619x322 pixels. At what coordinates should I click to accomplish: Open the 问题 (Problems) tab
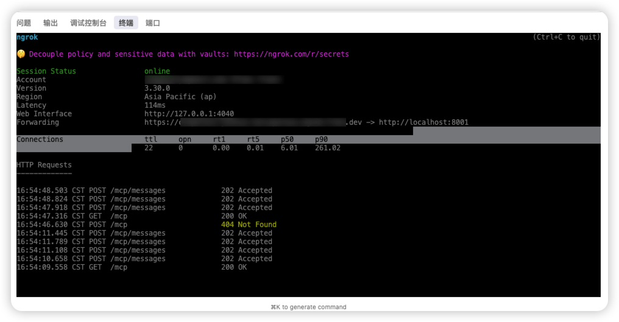click(x=24, y=23)
